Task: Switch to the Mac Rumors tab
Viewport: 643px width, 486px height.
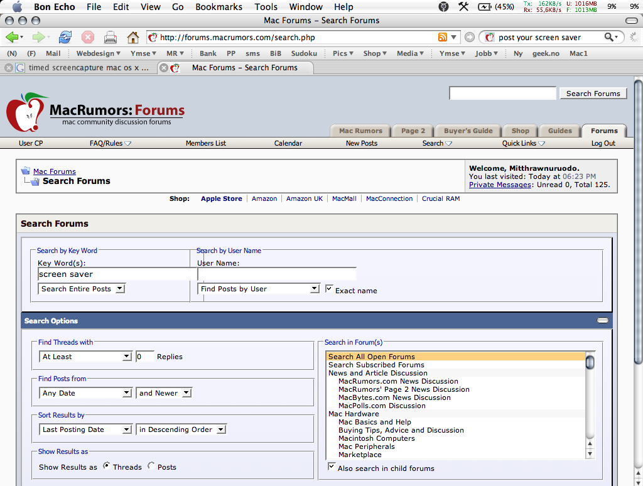Action: click(x=360, y=131)
